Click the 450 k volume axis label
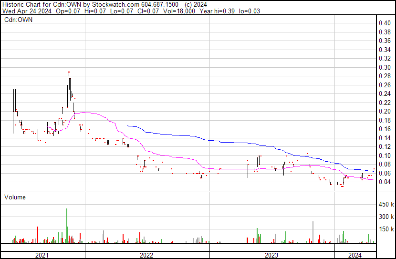The width and height of the screenshot is (396, 259). click(x=386, y=204)
